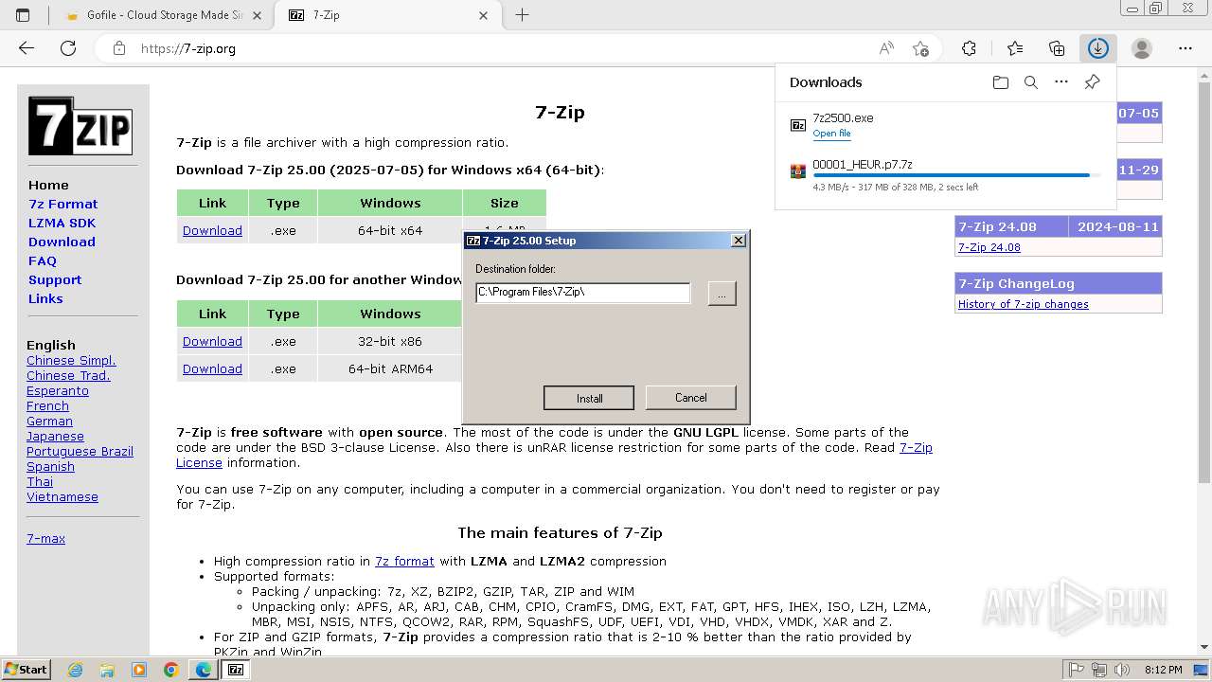Image resolution: width=1212 pixels, height=682 pixels.
Task: Open Download sidebar link
Action: pos(62,242)
